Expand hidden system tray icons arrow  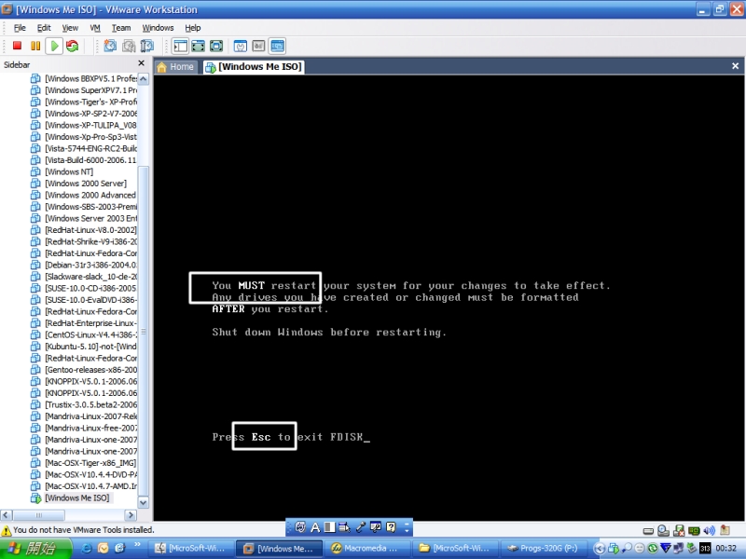[599, 549]
